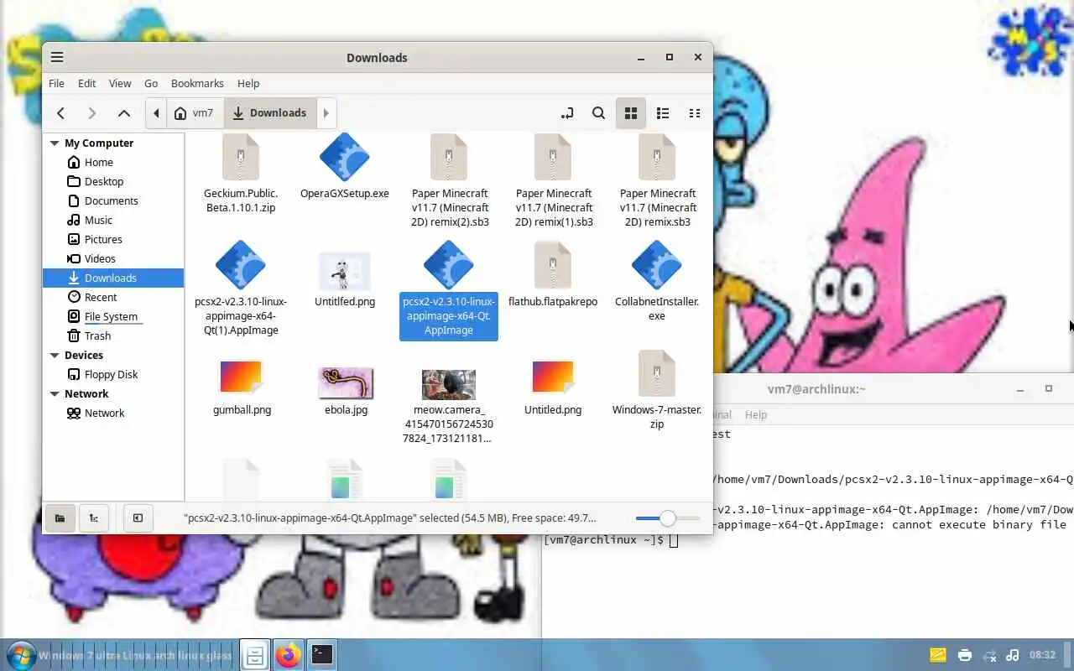The height and width of the screenshot is (671, 1074).
Task: Select flathub.flatpakrepo file icon
Action: click(553, 265)
